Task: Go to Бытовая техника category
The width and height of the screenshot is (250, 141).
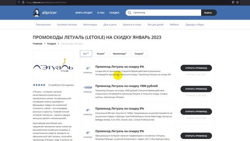Action: (67, 25)
